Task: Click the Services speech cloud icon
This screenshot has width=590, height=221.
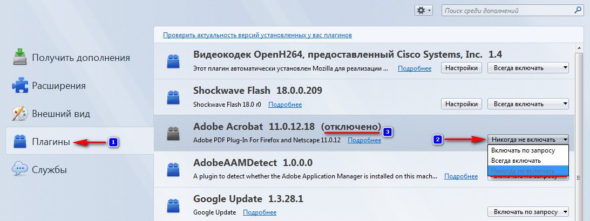Action: pyautogui.click(x=20, y=169)
